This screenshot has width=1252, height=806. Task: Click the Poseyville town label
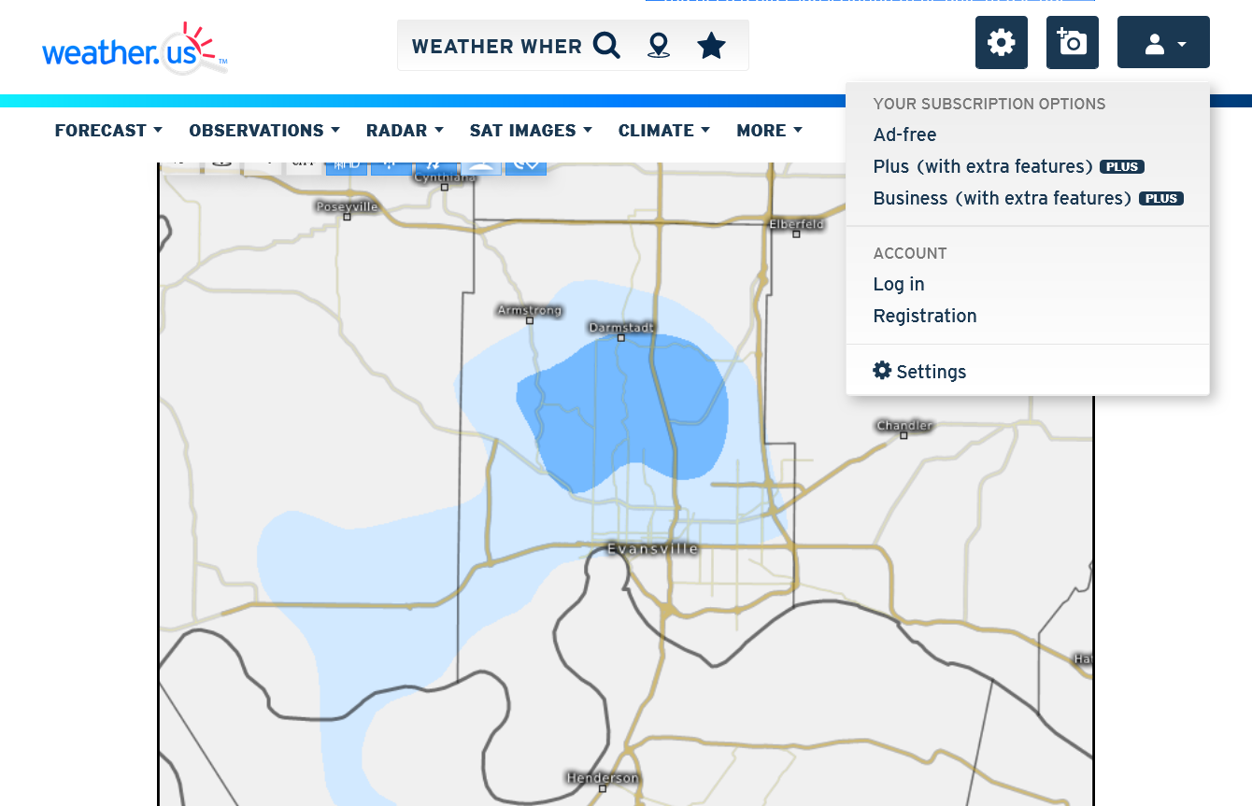click(x=347, y=206)
